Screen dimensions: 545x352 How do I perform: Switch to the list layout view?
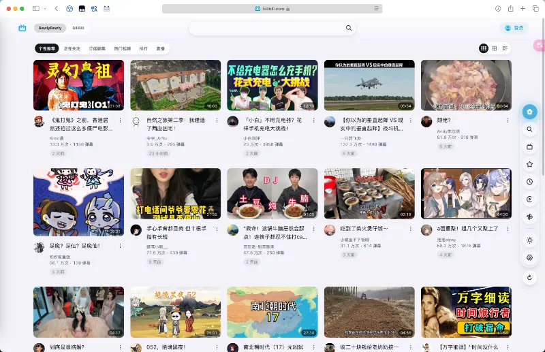505,48
